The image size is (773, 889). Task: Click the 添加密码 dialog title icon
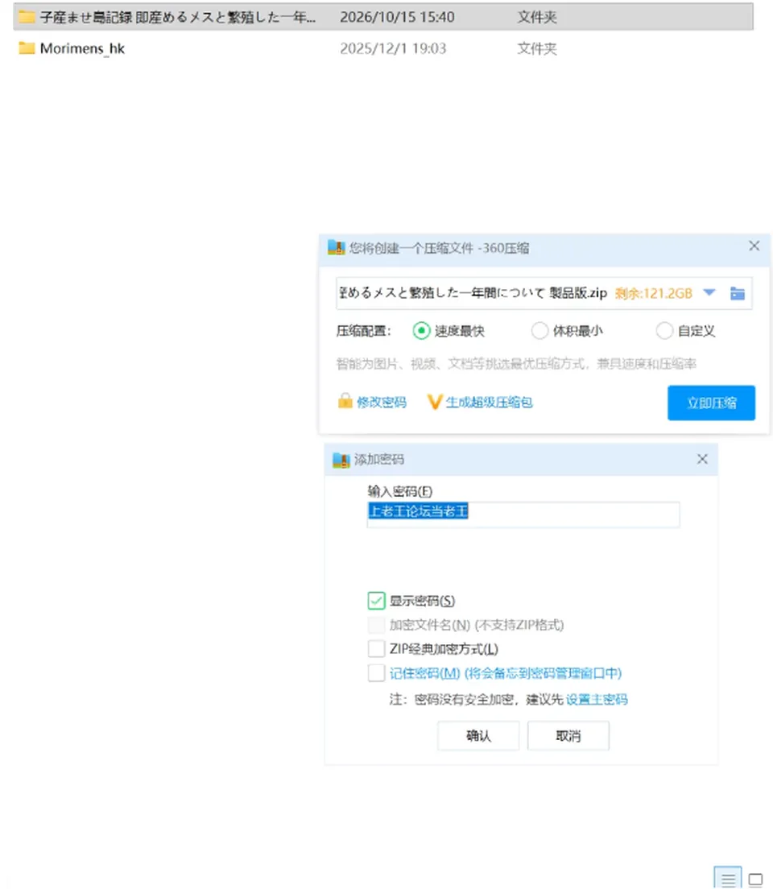[341, 460]
